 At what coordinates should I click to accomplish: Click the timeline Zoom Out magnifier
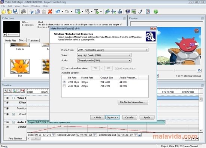pos(10,91)
